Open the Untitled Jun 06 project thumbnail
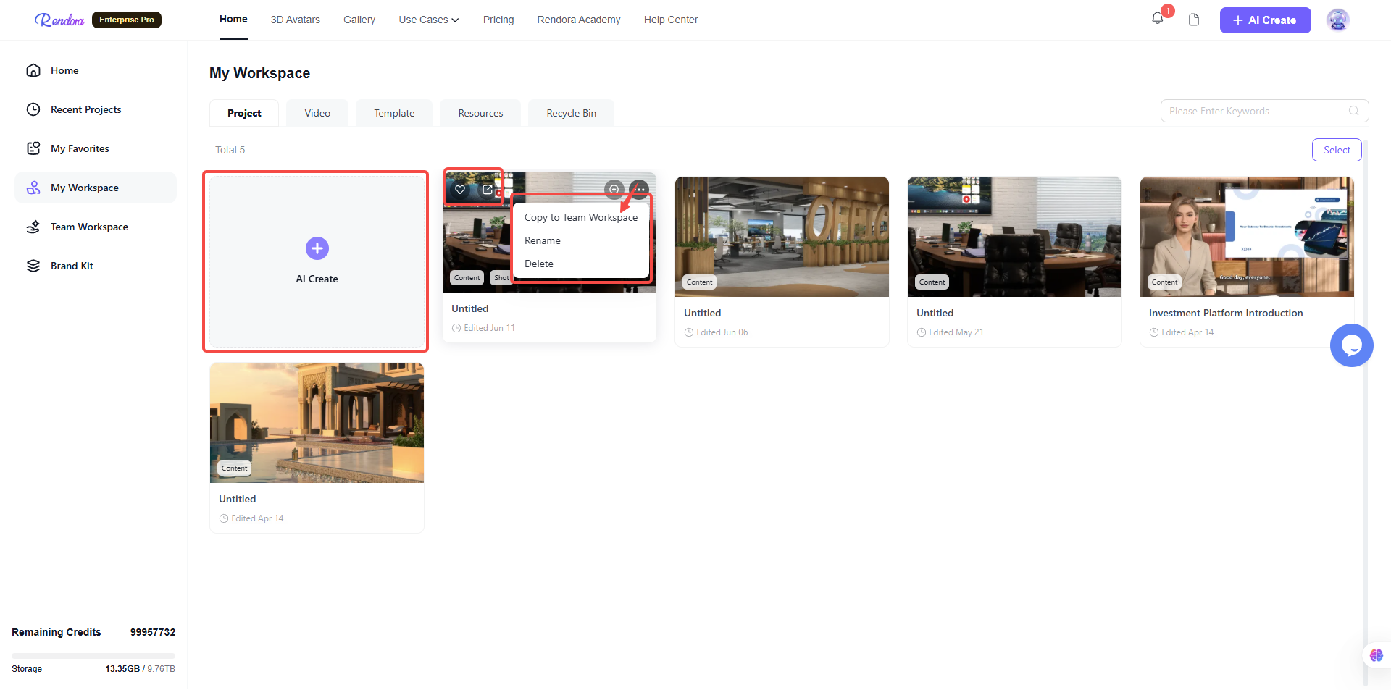Screen dimensions: 1391x690 [x=782, y=237]
